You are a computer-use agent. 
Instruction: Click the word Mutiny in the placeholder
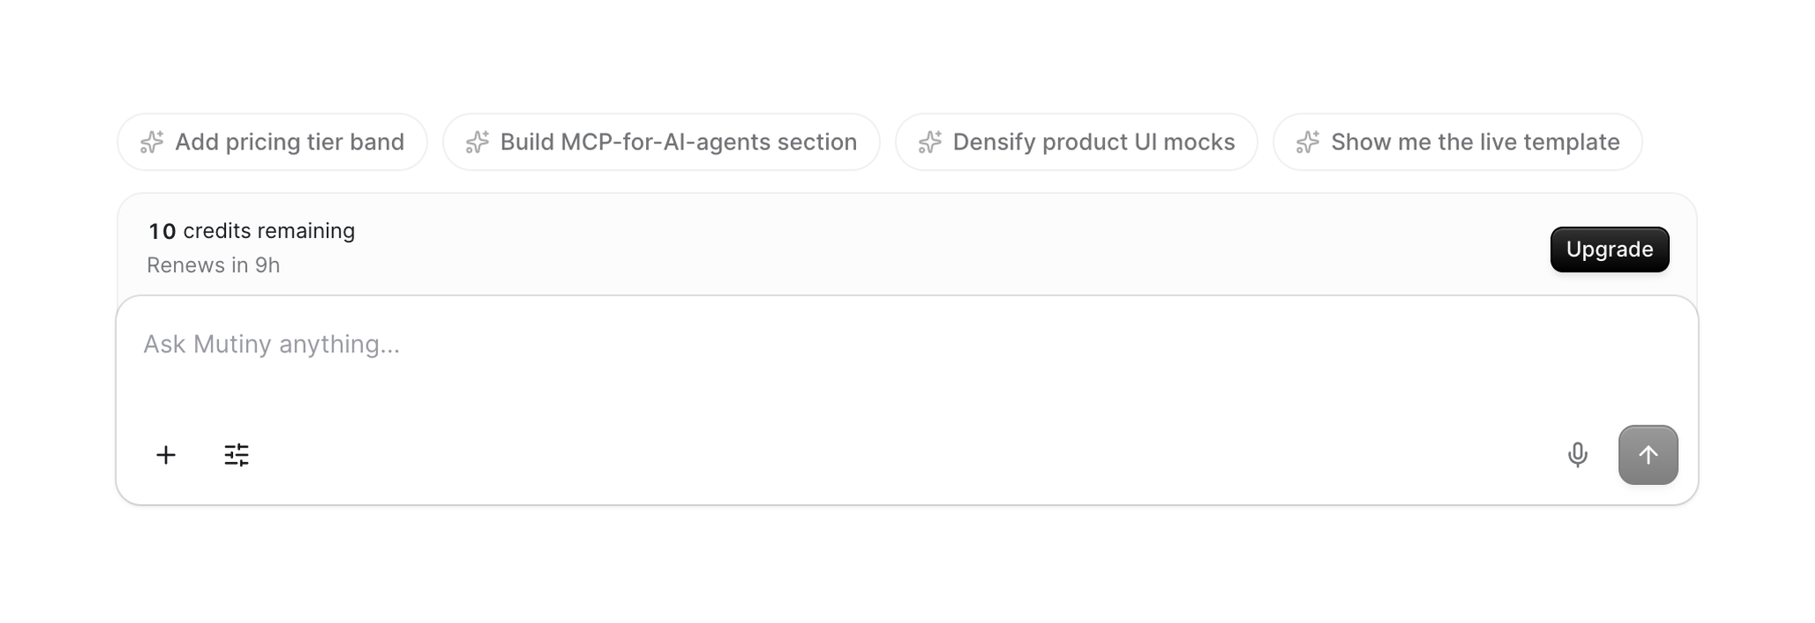[232, 344]
